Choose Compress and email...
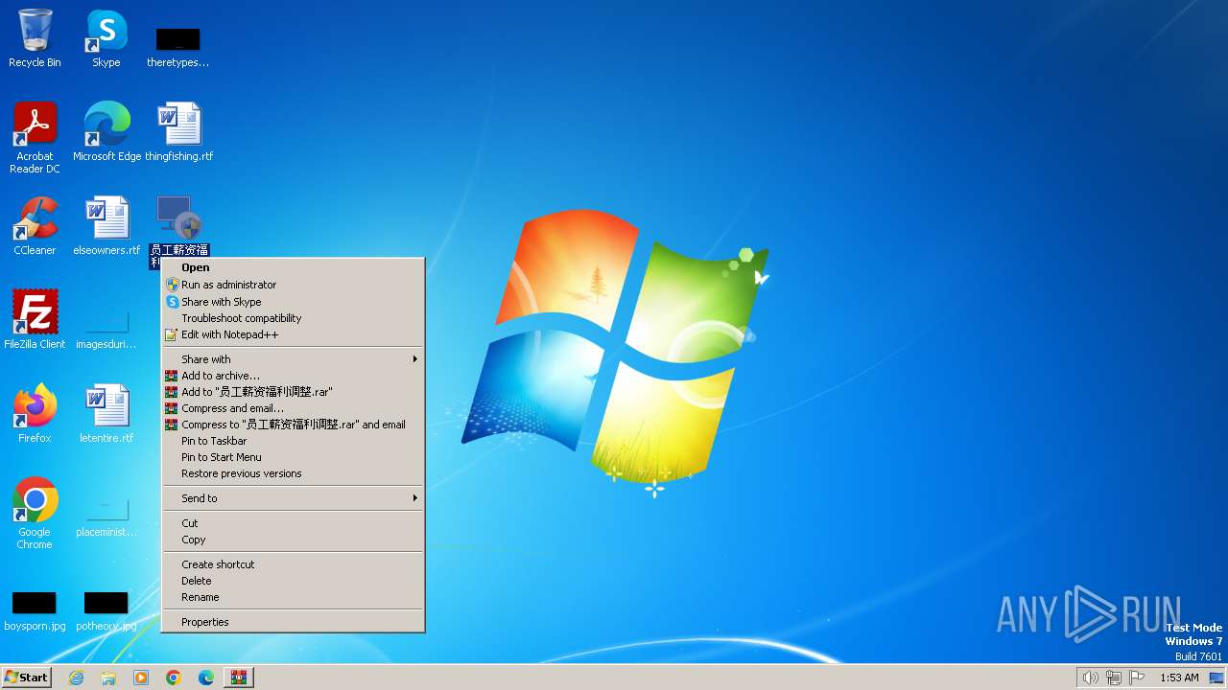The height and width of the screenshot is (690, 1228). coord(293,408)
